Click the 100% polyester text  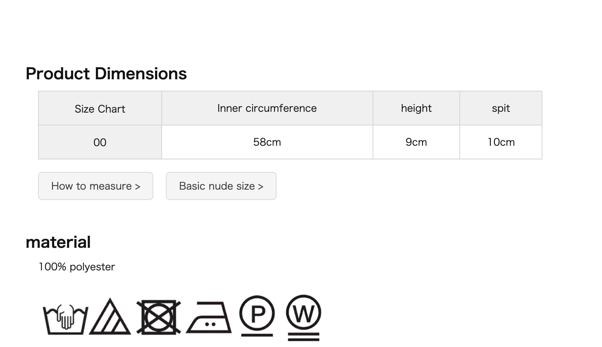77,267
